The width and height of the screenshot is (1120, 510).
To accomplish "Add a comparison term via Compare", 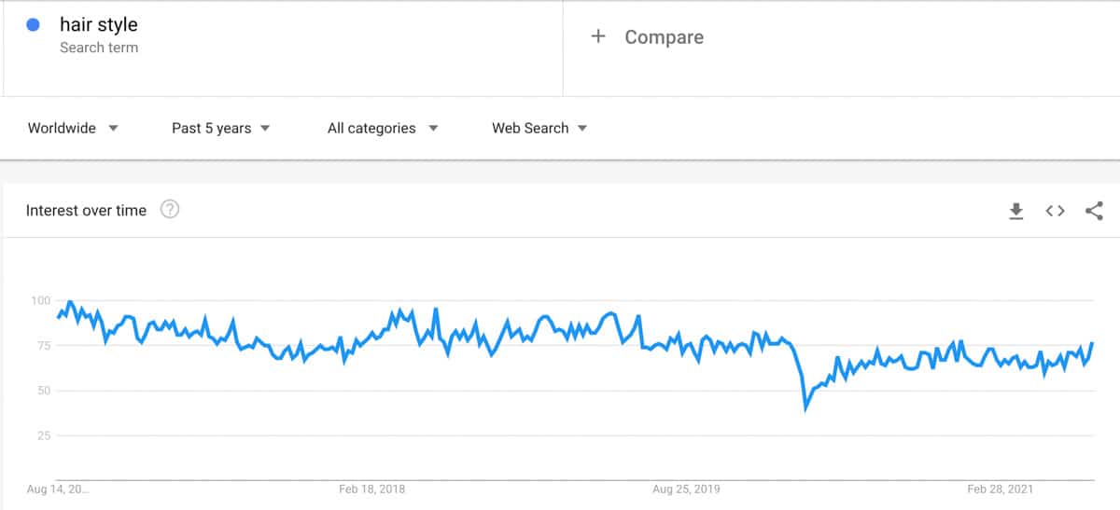I will tap(664, 37).
